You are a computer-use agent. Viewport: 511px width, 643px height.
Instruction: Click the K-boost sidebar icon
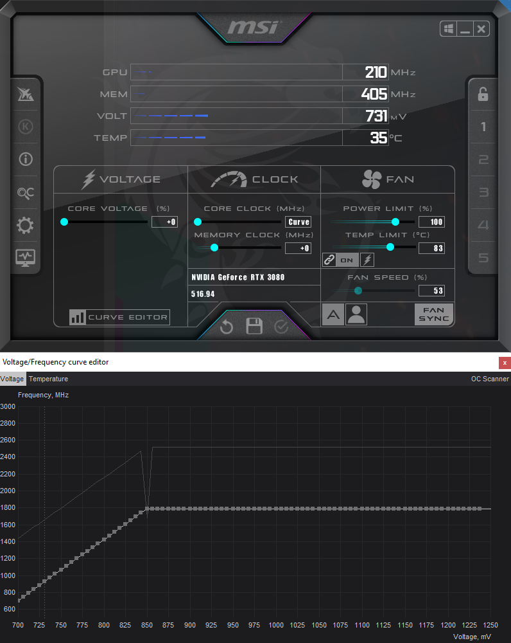click(26, 126)
